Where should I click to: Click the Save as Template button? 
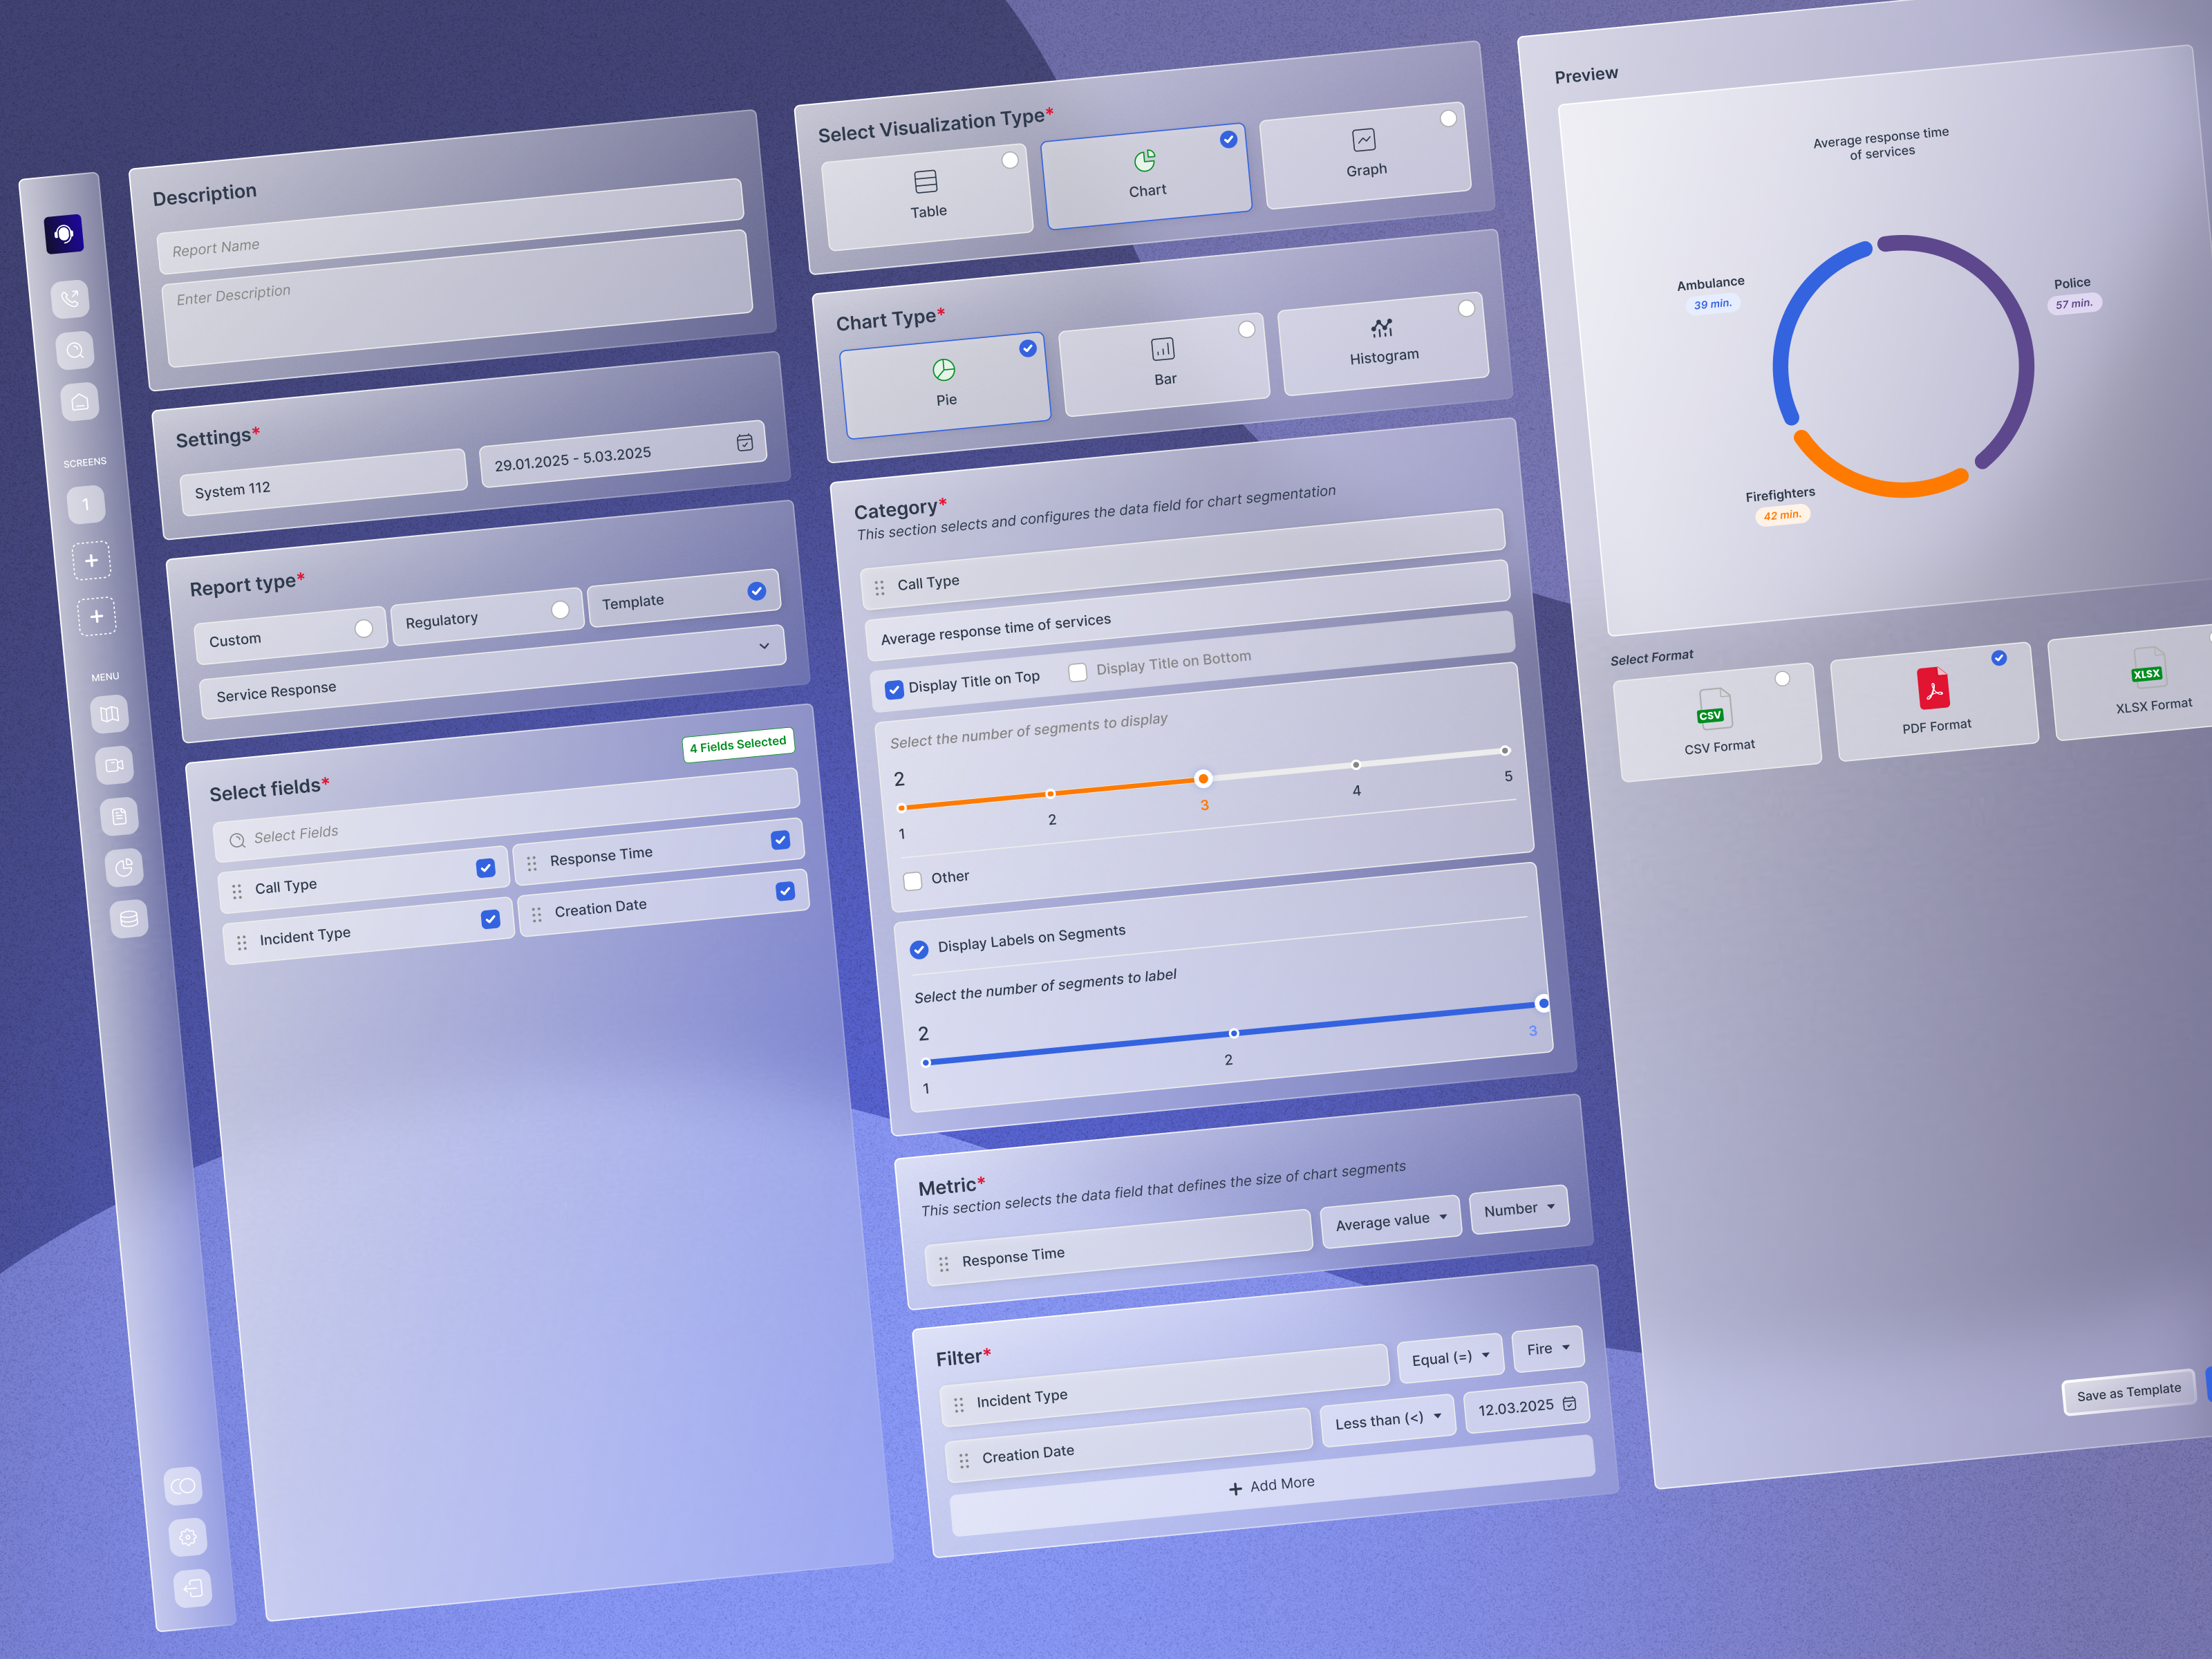(2128, 1390)
